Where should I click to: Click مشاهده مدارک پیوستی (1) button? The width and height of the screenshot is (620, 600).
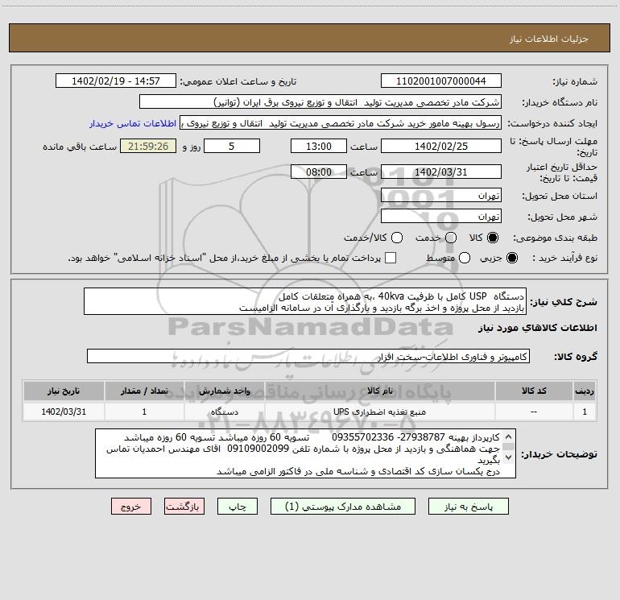(x=343, y=507)
